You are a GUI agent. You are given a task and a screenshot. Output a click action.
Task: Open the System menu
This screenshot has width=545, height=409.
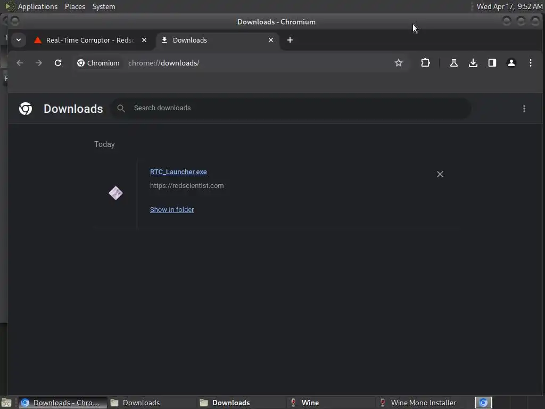click(x=104, y=6)
